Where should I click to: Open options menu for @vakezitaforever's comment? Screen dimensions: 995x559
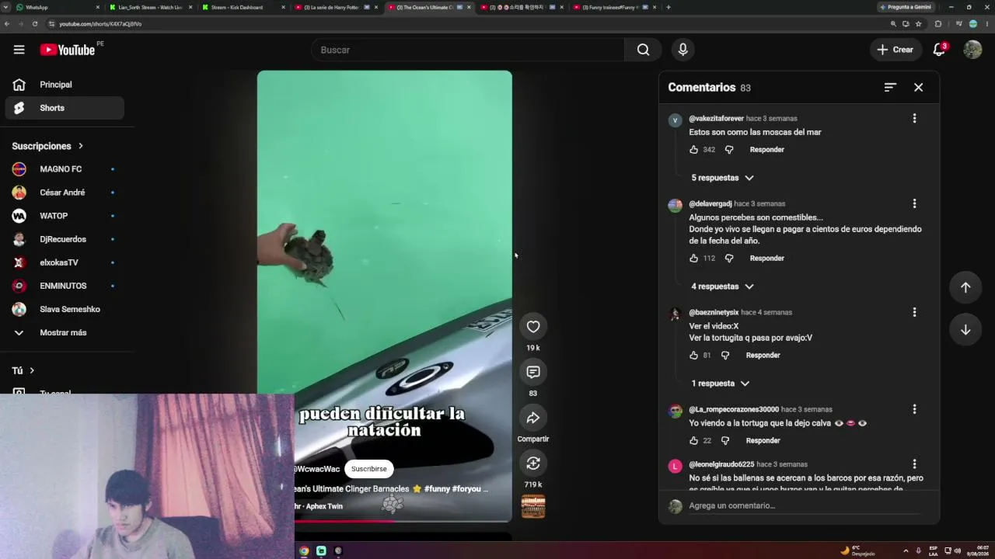(914, 118)
